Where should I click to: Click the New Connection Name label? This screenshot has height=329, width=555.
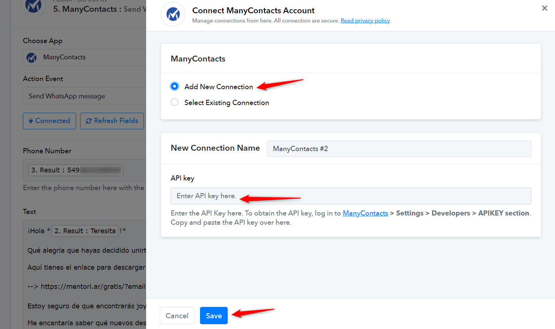click(215, 148)
